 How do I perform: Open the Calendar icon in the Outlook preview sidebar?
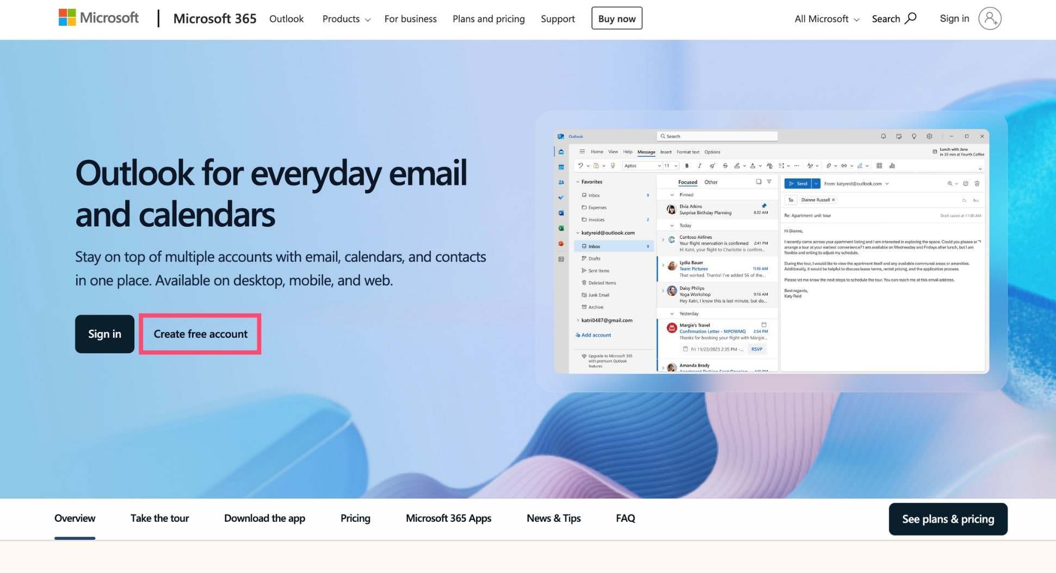pyautogui.click(x=561, y=167)
